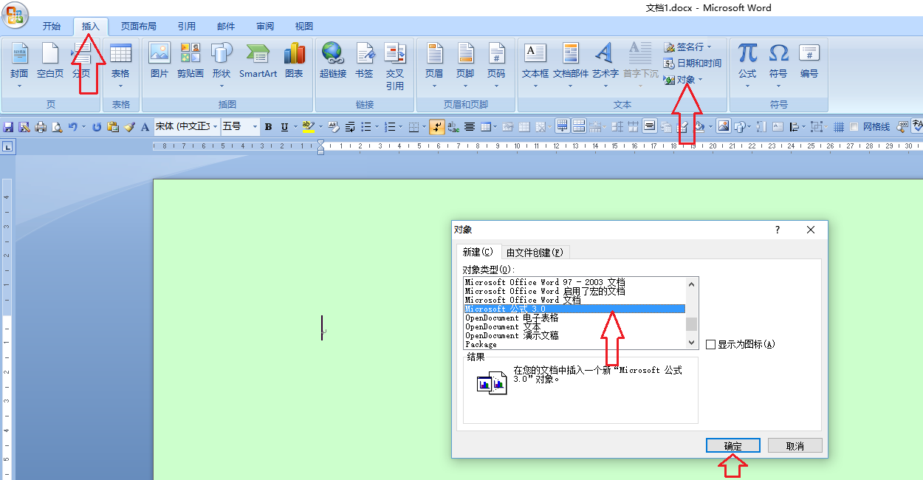Click the Print icon in quick toolbar

tap(41, 127)
